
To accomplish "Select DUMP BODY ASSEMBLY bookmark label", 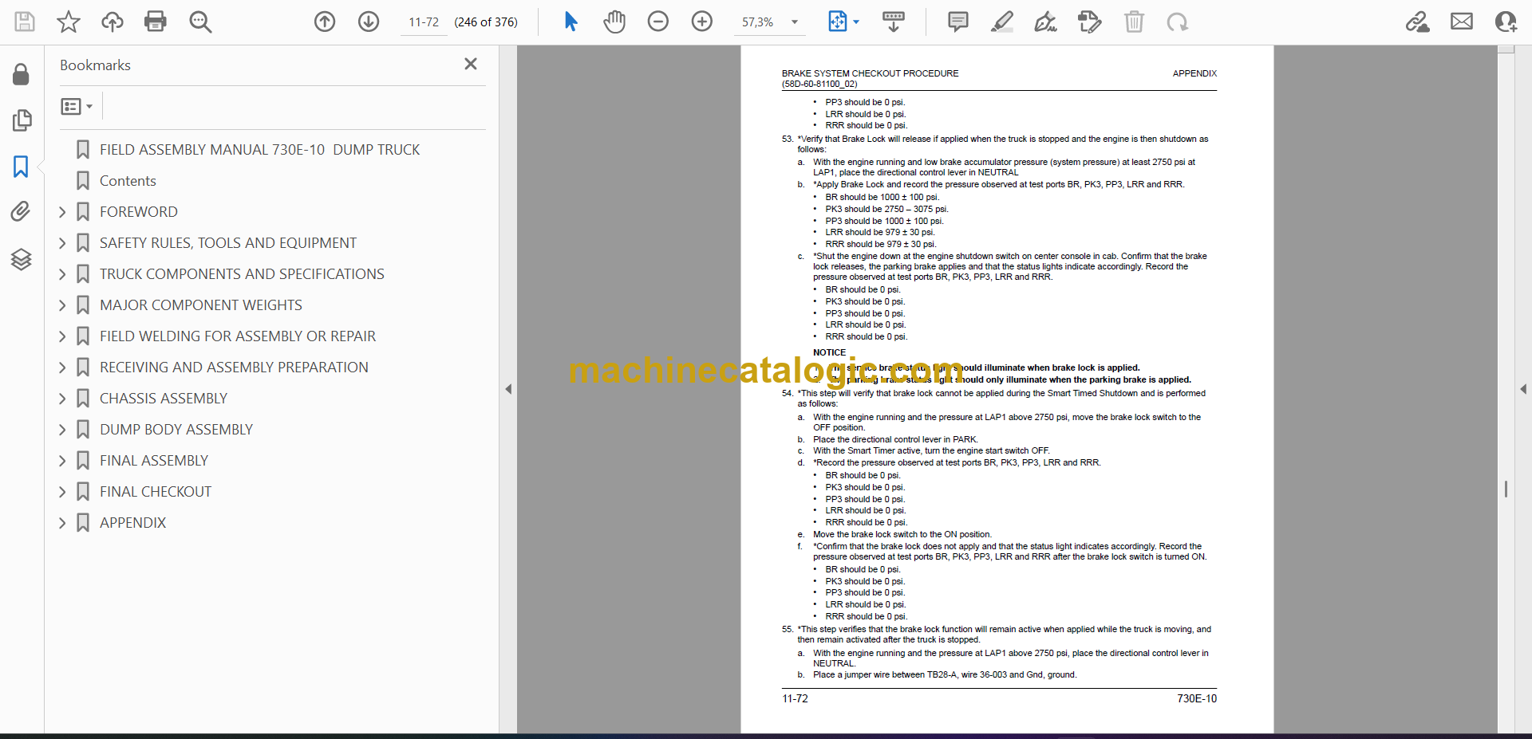I will (176, 430).
